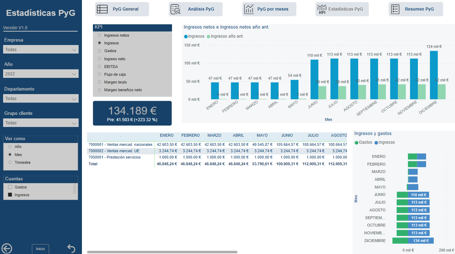
Task: Click the MARZO column header in table
Action: pyautogui.click(x=214, y=135)
